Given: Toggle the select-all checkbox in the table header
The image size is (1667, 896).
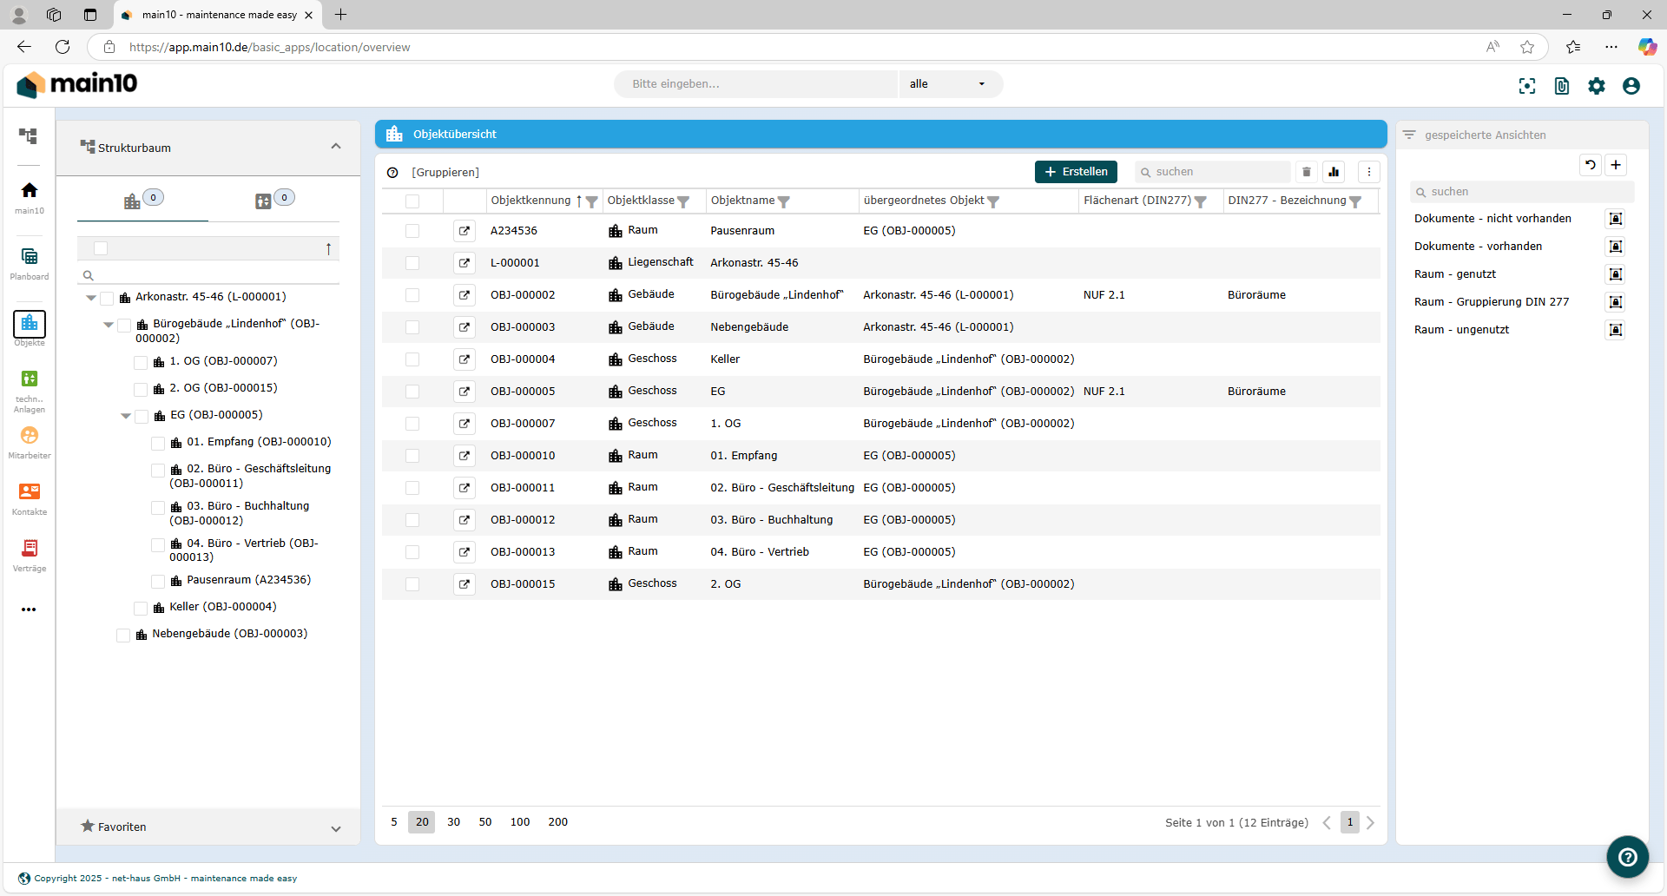Looking at the screenshot, I should tap(412, 201).
